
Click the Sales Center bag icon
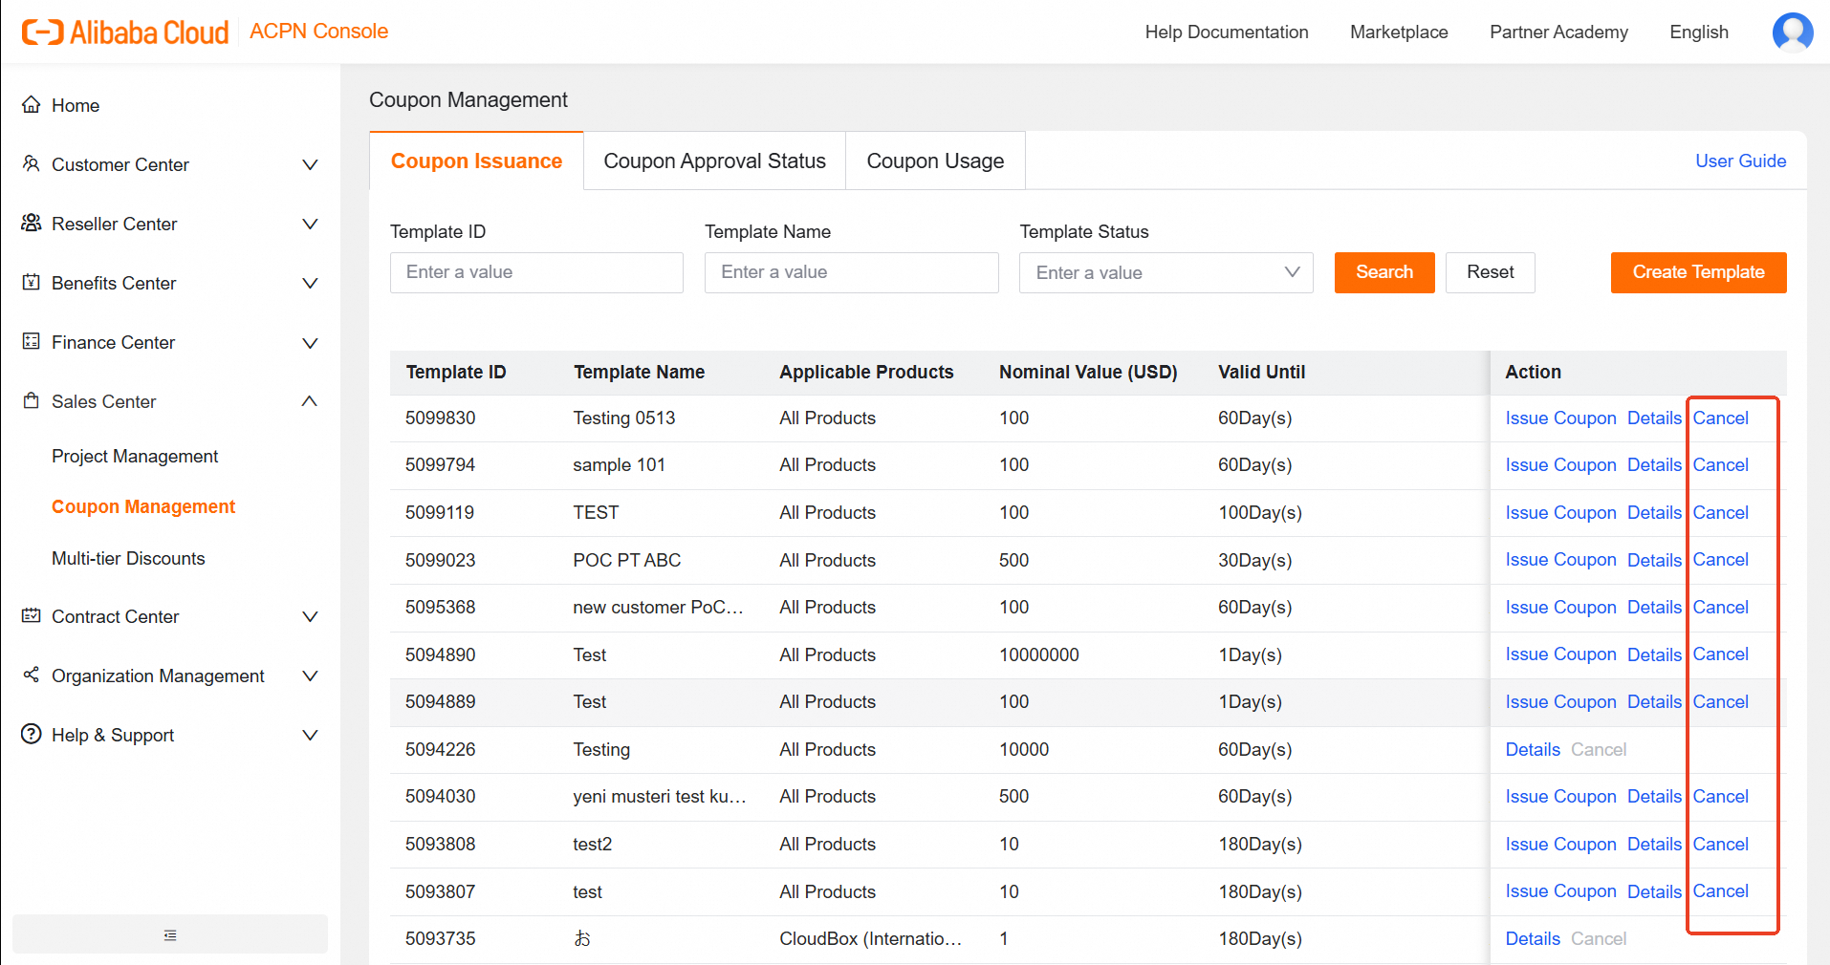(32, 401)
